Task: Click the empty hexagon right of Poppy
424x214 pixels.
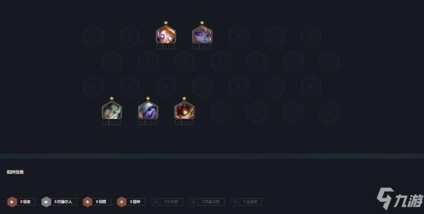Action: pos(238,36)
